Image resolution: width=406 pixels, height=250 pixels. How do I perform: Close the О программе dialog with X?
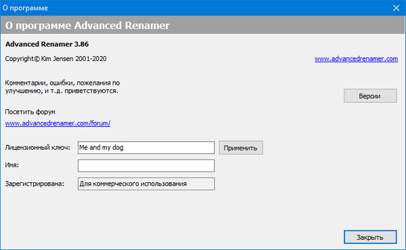[x=396, y=7]
